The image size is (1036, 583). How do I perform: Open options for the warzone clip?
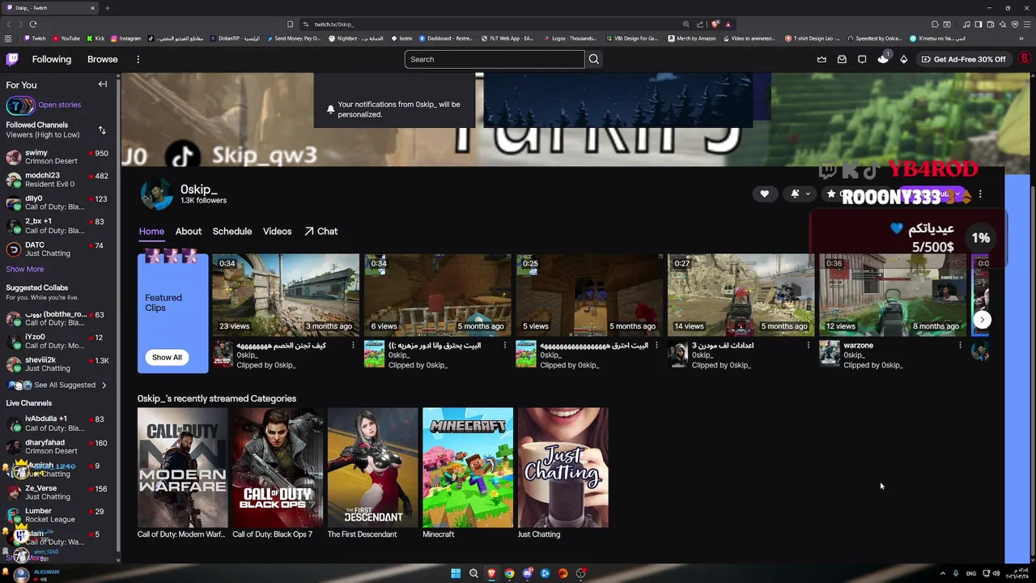[960, 346]
